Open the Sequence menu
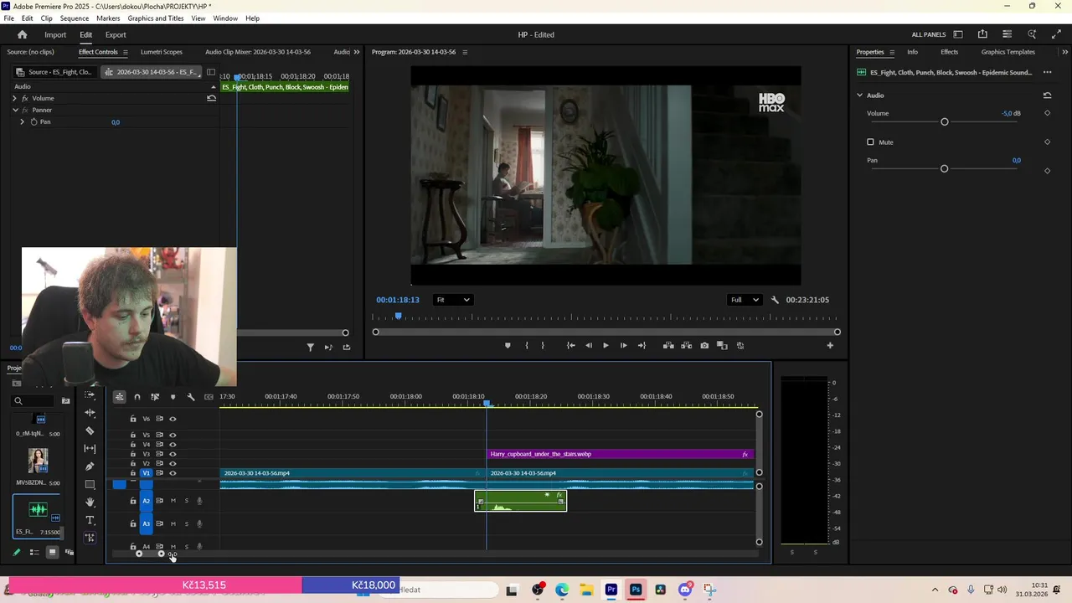Viewport: 1072px width, 603px height. coord(74,18)
